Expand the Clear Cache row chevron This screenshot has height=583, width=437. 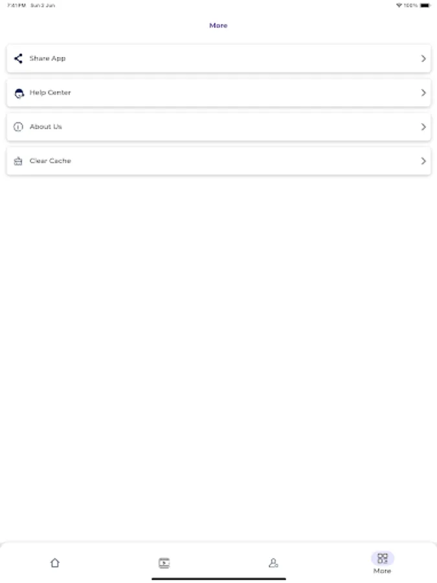pos(424,161)
